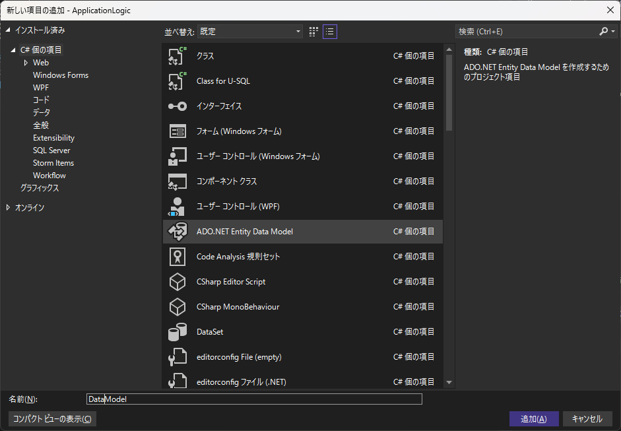Click the CSharp MonoBehaviour hexagon icon
The width and height of the screenshot is (621, 431).
(176, 306)
